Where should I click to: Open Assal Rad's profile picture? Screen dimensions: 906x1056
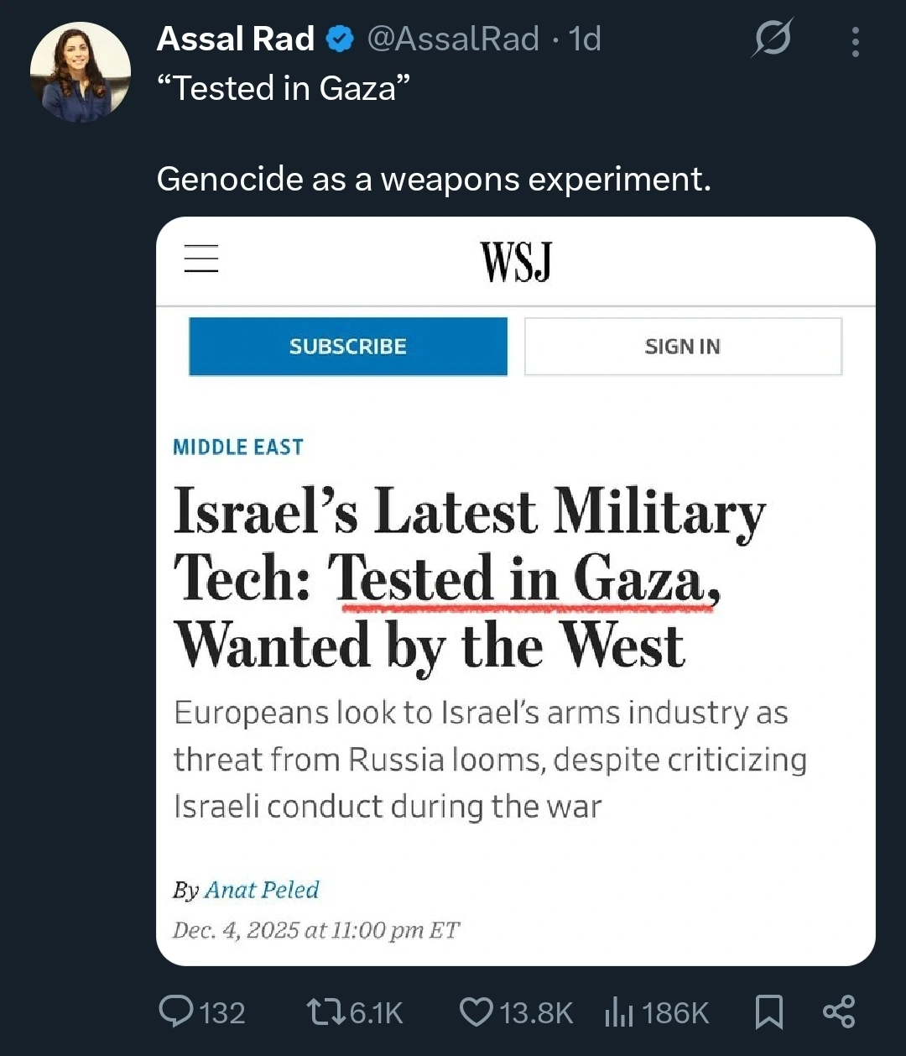[81, 72]
